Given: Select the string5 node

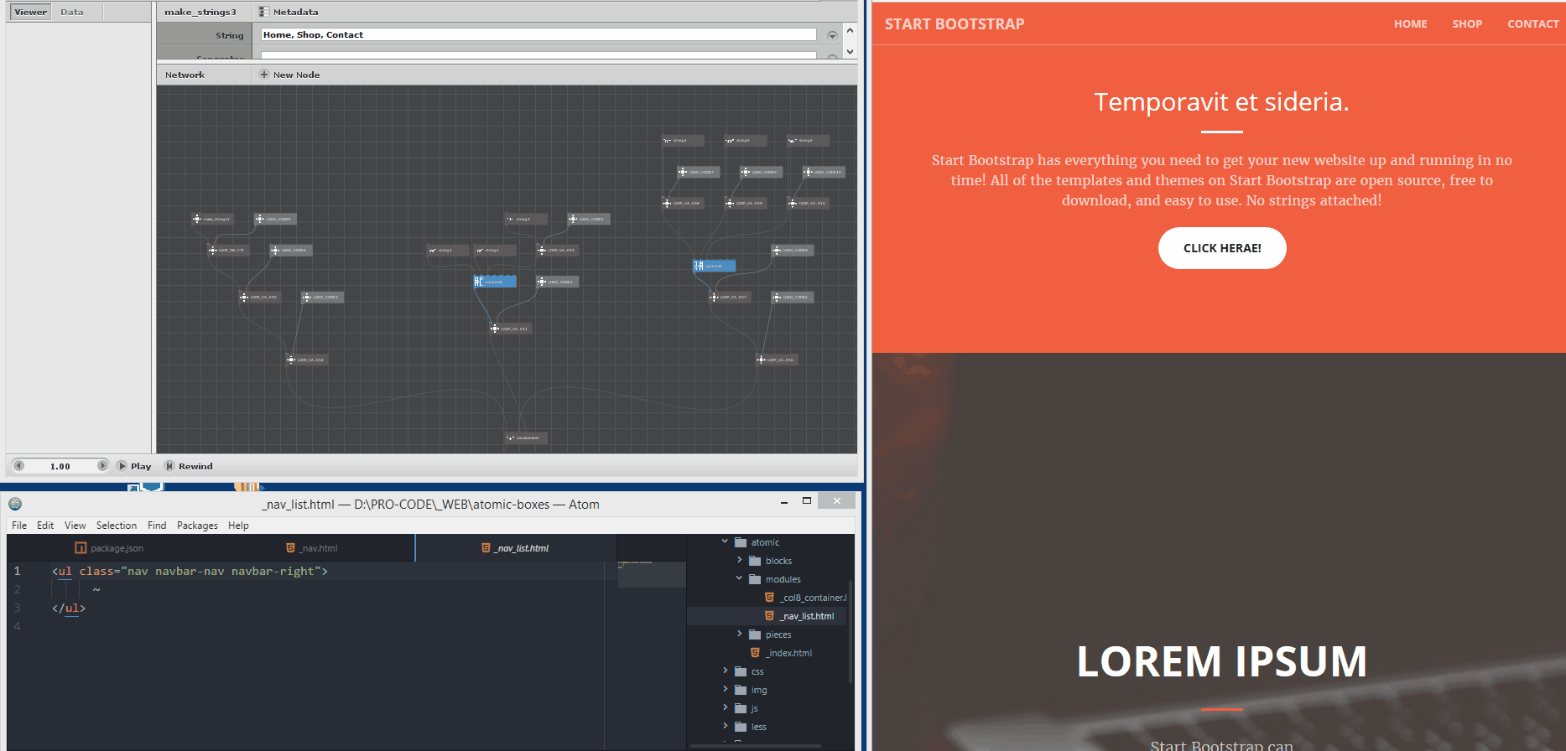Looking at the screenshot, I should 746,140.
